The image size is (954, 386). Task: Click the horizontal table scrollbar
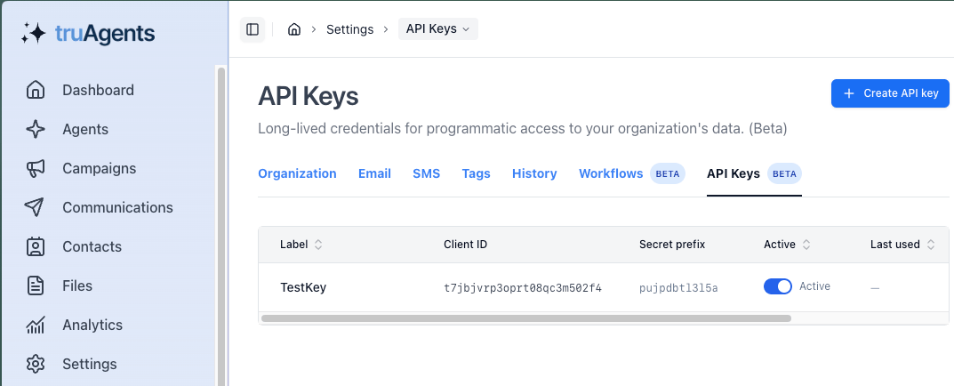pos(525,318)
